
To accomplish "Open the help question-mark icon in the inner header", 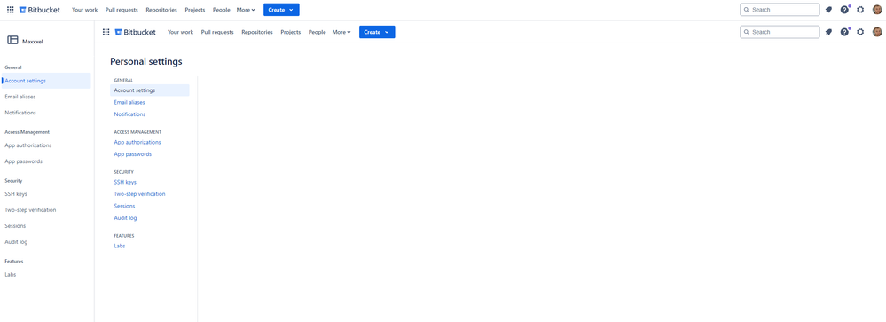I will coord(844,32).
